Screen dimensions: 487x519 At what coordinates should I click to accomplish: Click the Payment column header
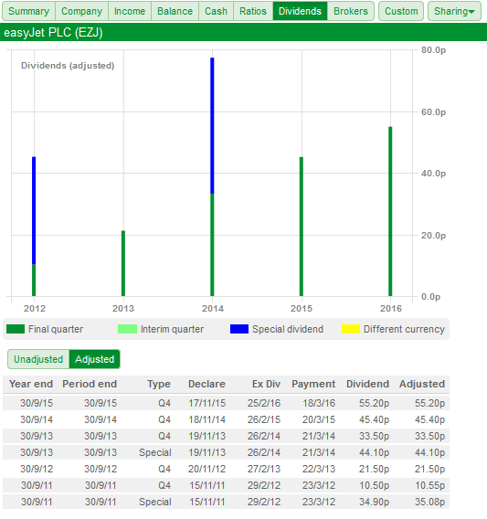(313, 384)
